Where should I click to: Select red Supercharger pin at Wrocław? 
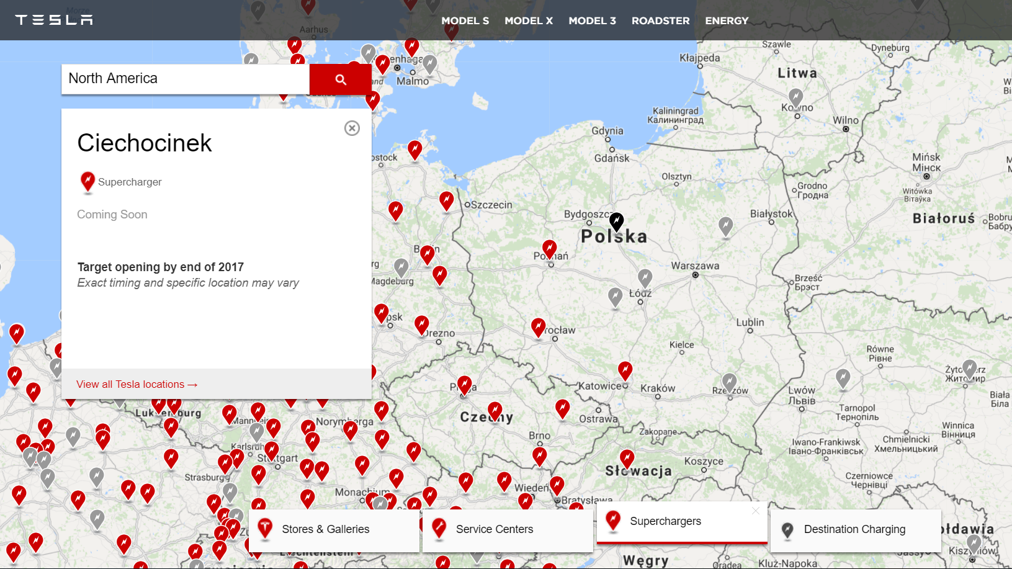click(x=538, y=328)
